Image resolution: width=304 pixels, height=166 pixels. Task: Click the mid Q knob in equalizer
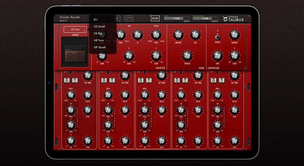coord(137,35)
